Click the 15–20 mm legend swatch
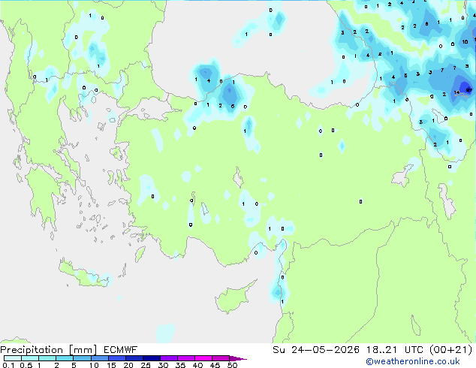The height and width of the screenshot is (368, 476). point(116,358)
